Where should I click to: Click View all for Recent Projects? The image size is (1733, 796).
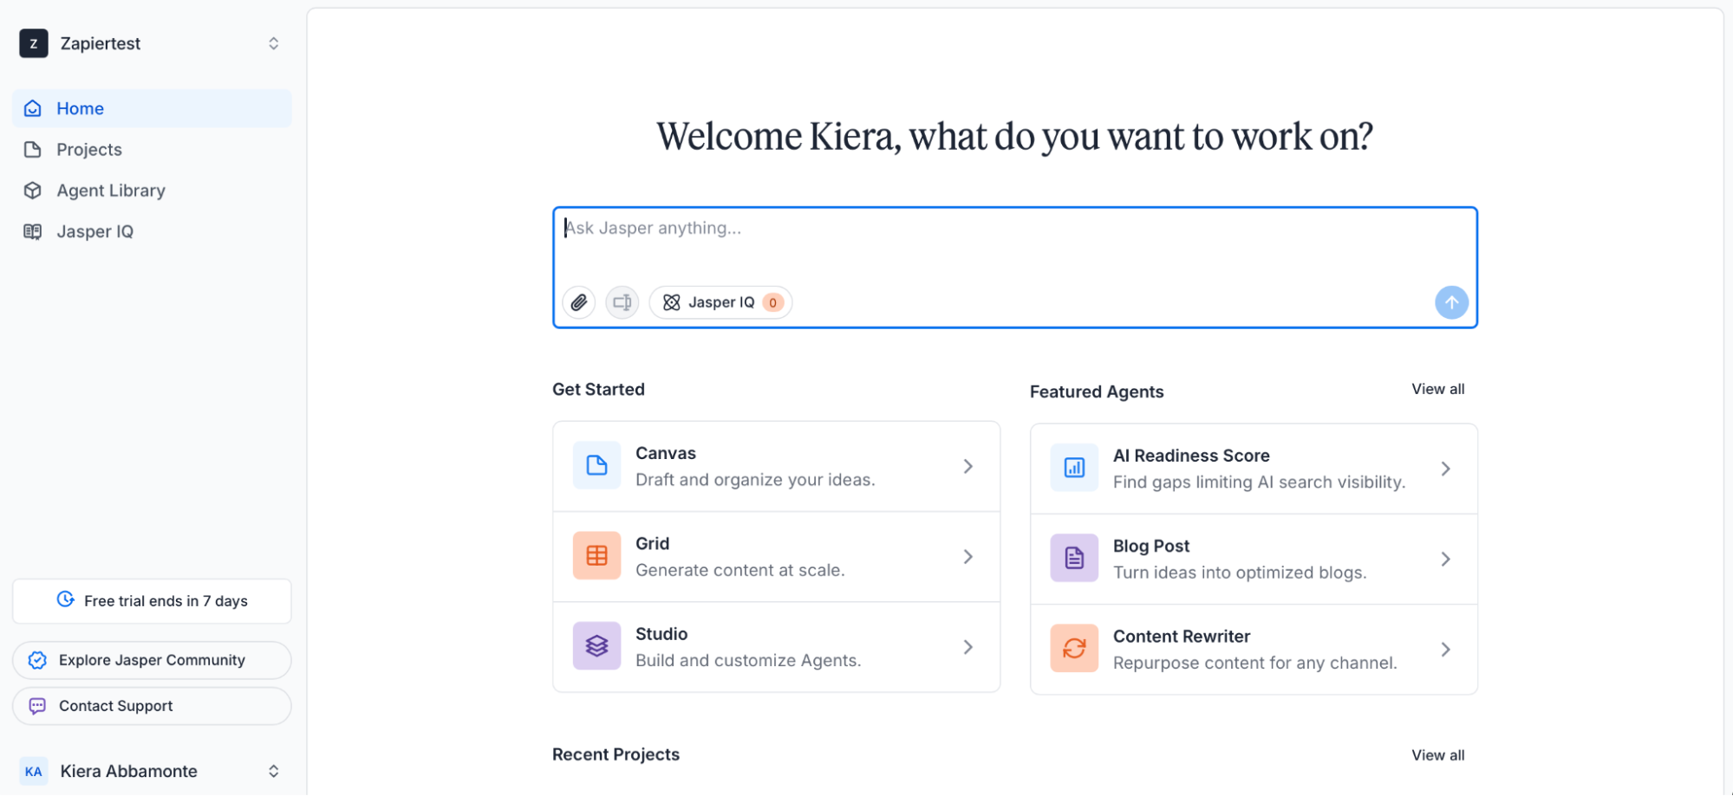pos(1437,755)
